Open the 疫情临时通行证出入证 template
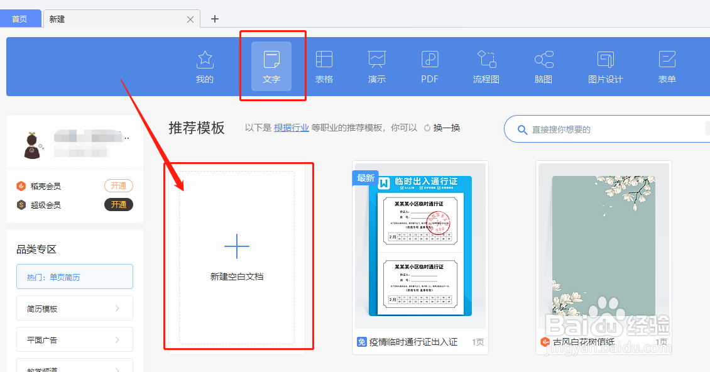Viewport: 710px width, 372px height. 418,248
